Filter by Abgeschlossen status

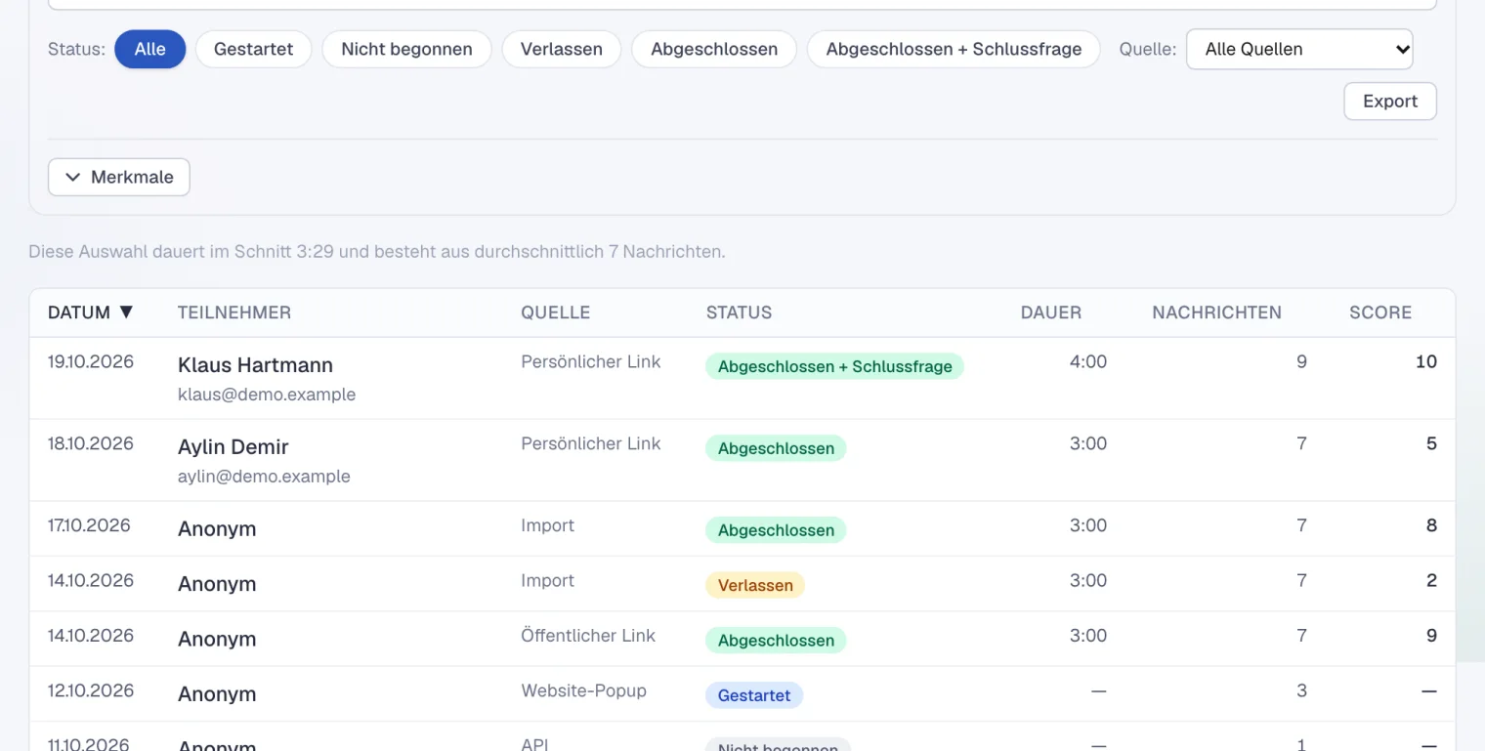tap(714, 49)
